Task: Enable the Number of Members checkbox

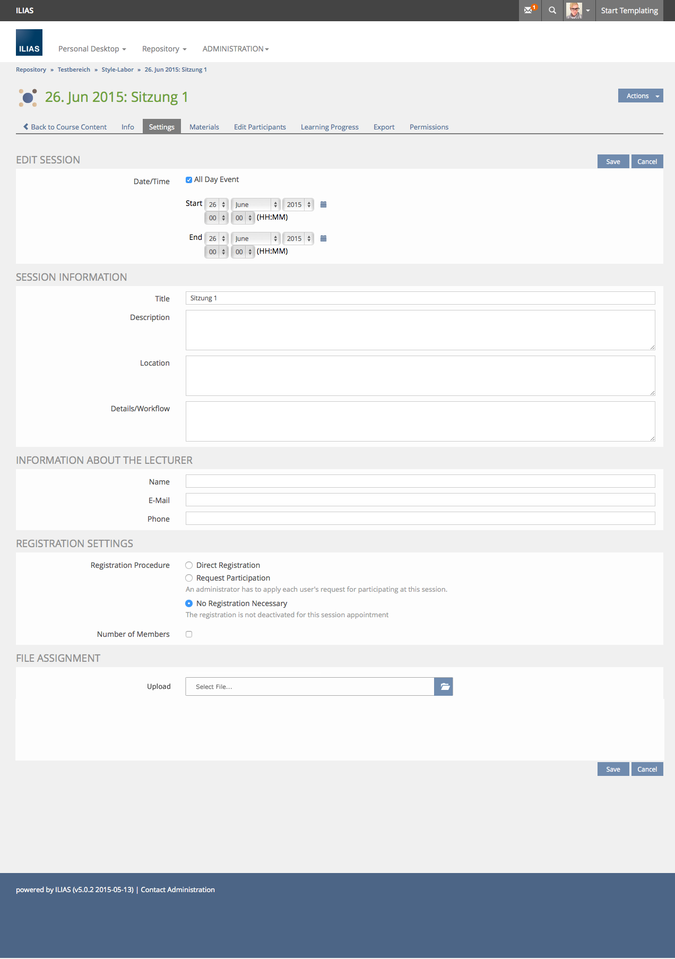Action: (189, 634)
